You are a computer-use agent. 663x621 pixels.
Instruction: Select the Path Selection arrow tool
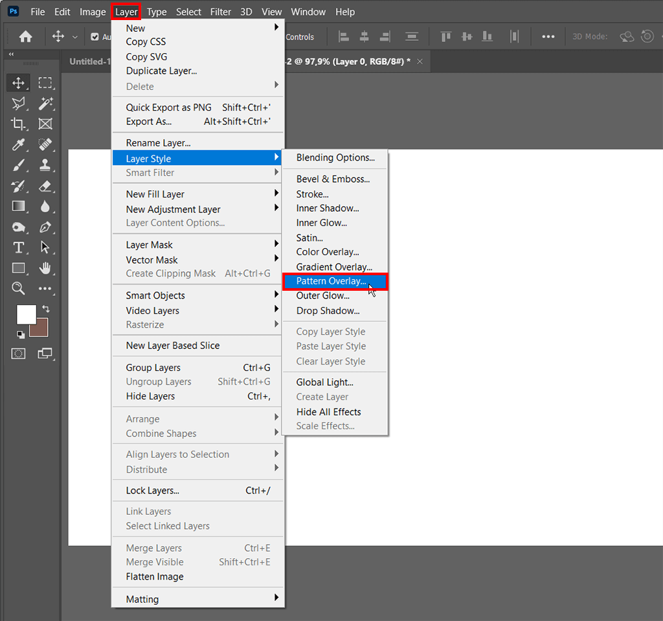coord(45,247)
